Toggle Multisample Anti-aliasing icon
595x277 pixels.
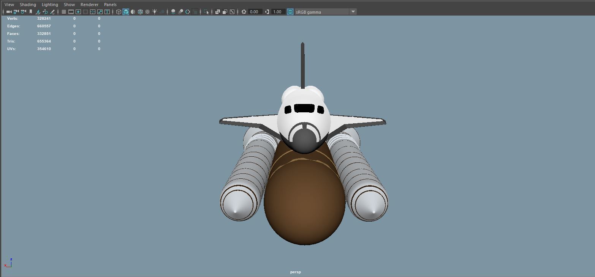tap(188, 12)
